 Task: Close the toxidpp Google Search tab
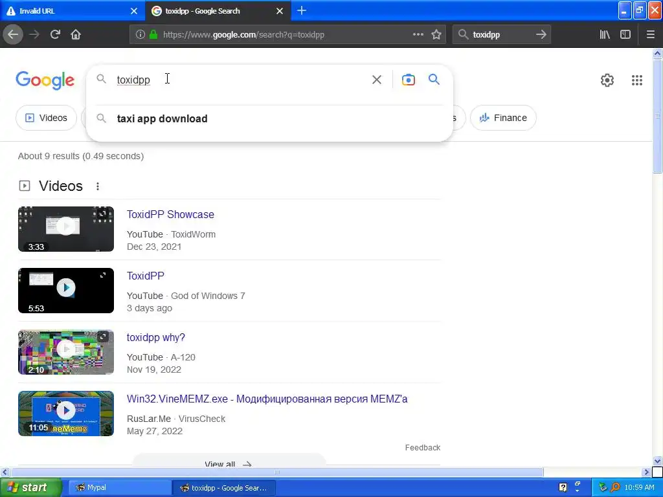pyautogui.click(x=280, y=11)
